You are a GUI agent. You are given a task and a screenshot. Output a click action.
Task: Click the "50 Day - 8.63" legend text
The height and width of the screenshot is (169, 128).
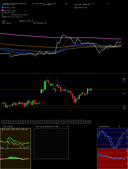[9, 7]
